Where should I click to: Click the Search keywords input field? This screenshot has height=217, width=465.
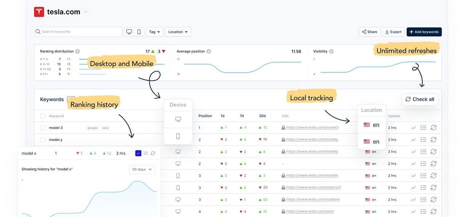[x=78, y=32]
